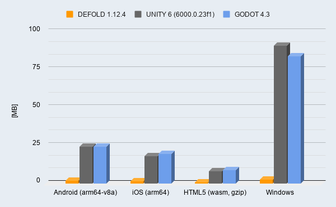Image resolution: width=336 pixels, height=207 pixels.
Task: Click the '0' y-axis value
Action: coord(38,180)
